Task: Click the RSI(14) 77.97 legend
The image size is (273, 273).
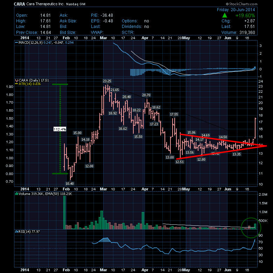Action: coord(28,232)
